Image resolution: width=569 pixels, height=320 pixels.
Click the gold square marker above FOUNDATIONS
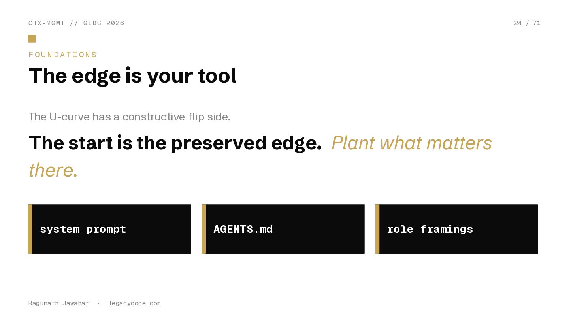coord(32,39)
